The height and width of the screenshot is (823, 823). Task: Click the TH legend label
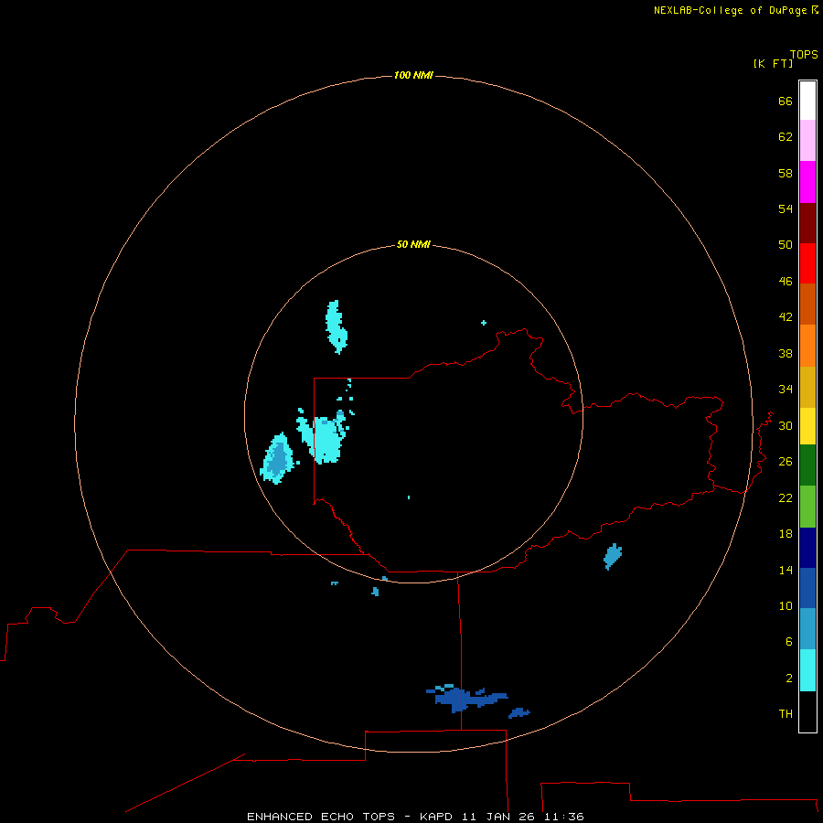[x=786, y=713]
